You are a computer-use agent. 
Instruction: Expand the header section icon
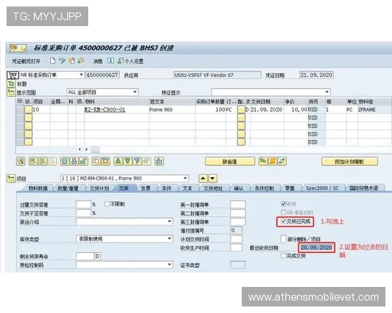(11, 84)
